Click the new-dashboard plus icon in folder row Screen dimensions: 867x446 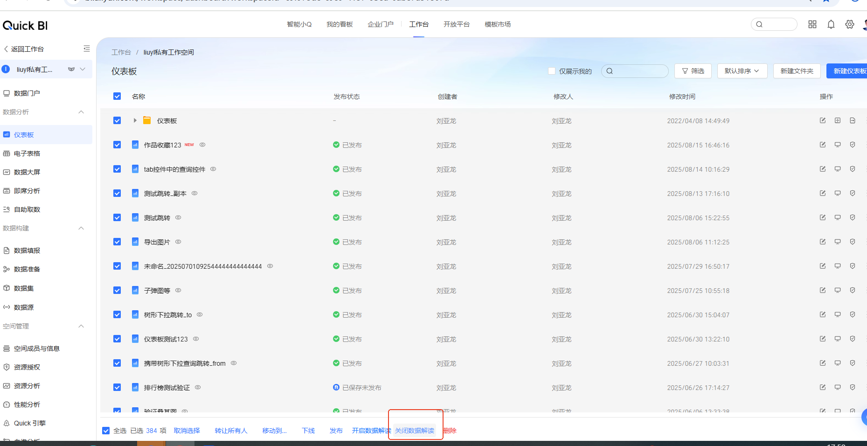(838, 120)
